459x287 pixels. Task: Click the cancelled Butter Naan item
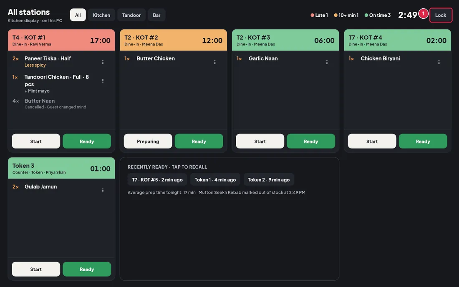[x=40, y=101]
